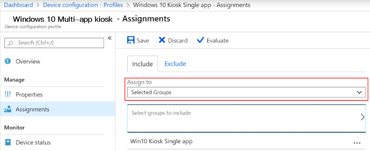Image resolution: width=370 pixels, height=151 pixels.
Task: Open the Assign to Selected Groups dropdown
Action: [x=246, y=92]
